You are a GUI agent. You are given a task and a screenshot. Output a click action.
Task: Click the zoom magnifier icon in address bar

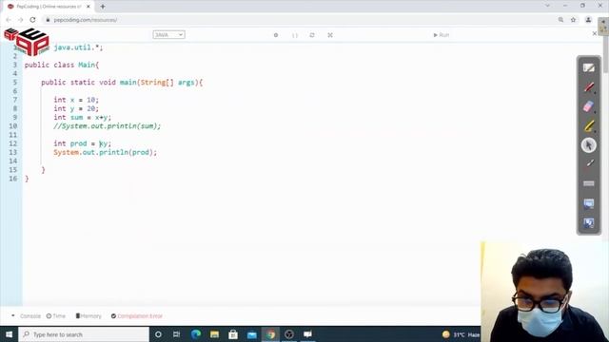coord(560,20)
